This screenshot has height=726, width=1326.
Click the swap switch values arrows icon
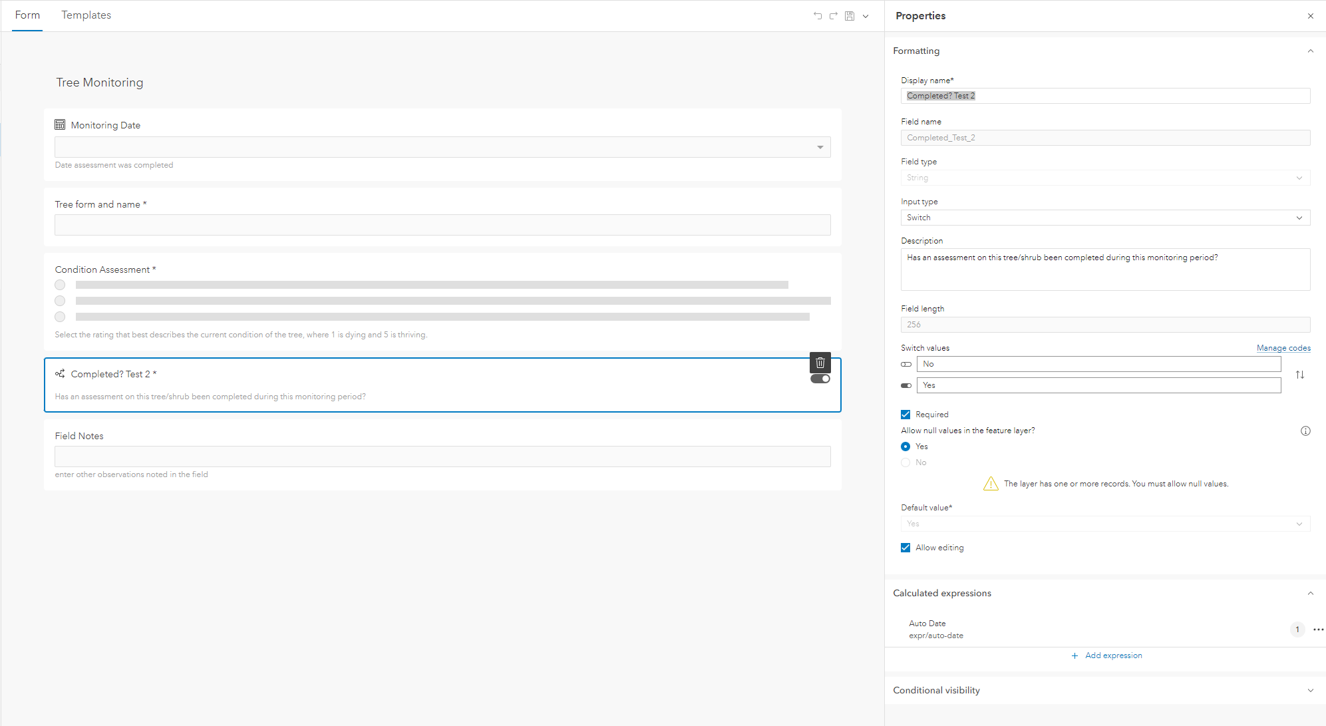[1299, 375]
